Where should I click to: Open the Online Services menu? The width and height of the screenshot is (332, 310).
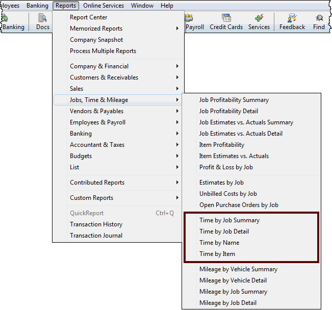[x=104, y=6]
